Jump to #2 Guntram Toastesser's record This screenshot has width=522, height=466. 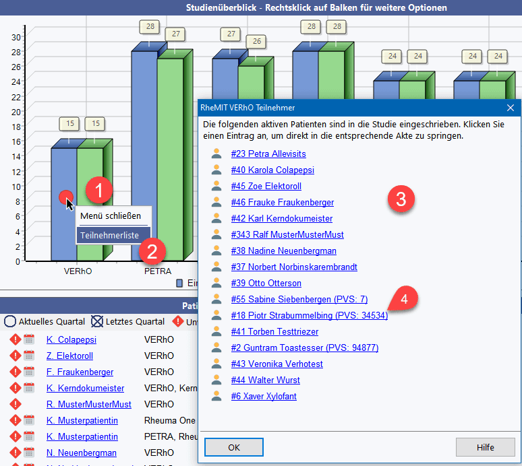304,348
